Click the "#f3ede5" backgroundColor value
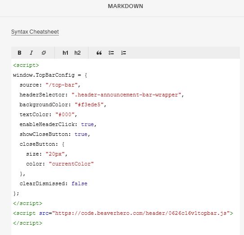244x235 pixels. 89,104
